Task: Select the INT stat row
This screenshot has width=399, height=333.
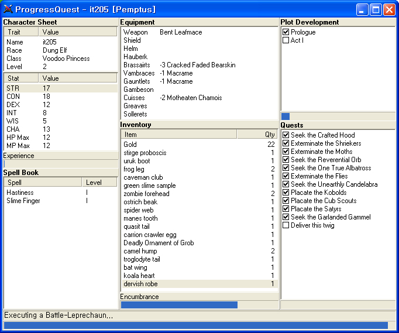Action: pyautogui.click(x=61, y=112)
